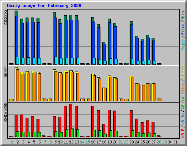Click day 5 on the x-axis
Image resolution: width=187 pixels, height=146 pixels.
click(x=34, y=142)
